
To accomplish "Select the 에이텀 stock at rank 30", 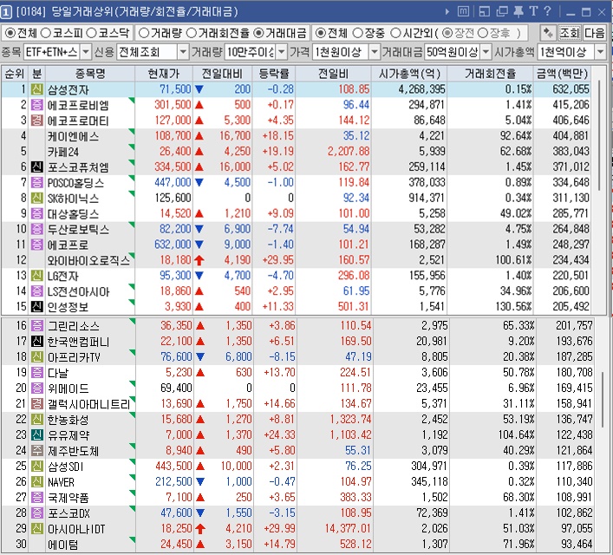I will pos(63,545).
